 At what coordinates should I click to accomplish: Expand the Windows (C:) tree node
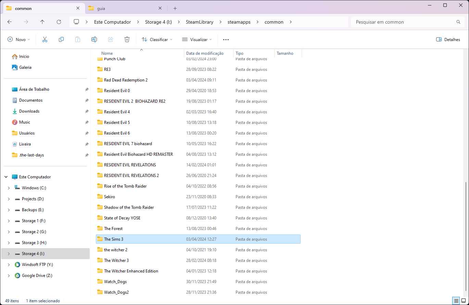click(x=9, y=188)
